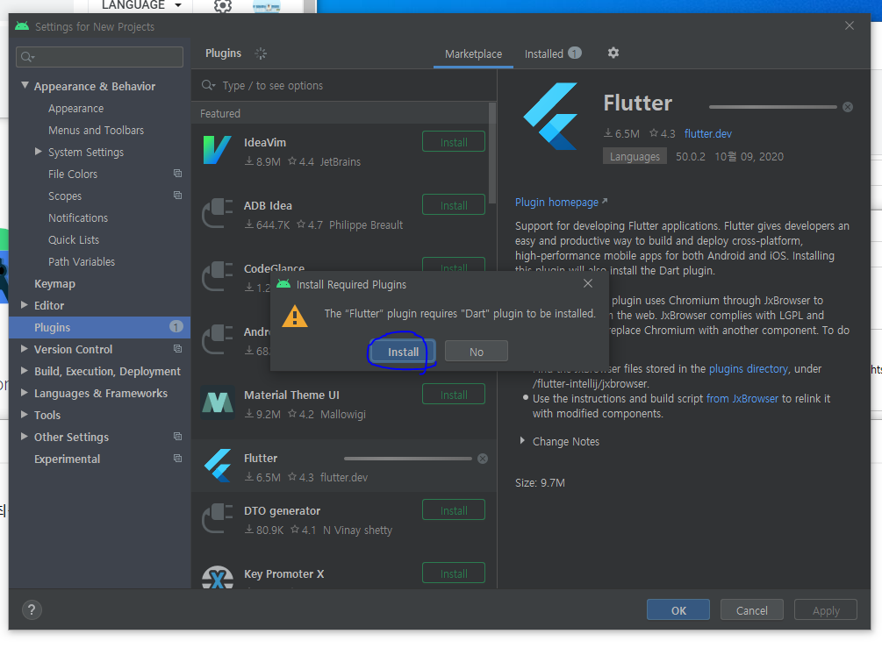Open the flutter.dev vendor link
Viewport: 882px width, 648px height.
coord(707,134)
